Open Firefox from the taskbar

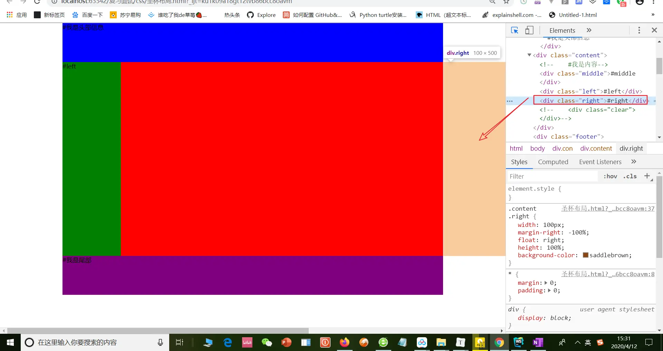[x=344, y=342]
